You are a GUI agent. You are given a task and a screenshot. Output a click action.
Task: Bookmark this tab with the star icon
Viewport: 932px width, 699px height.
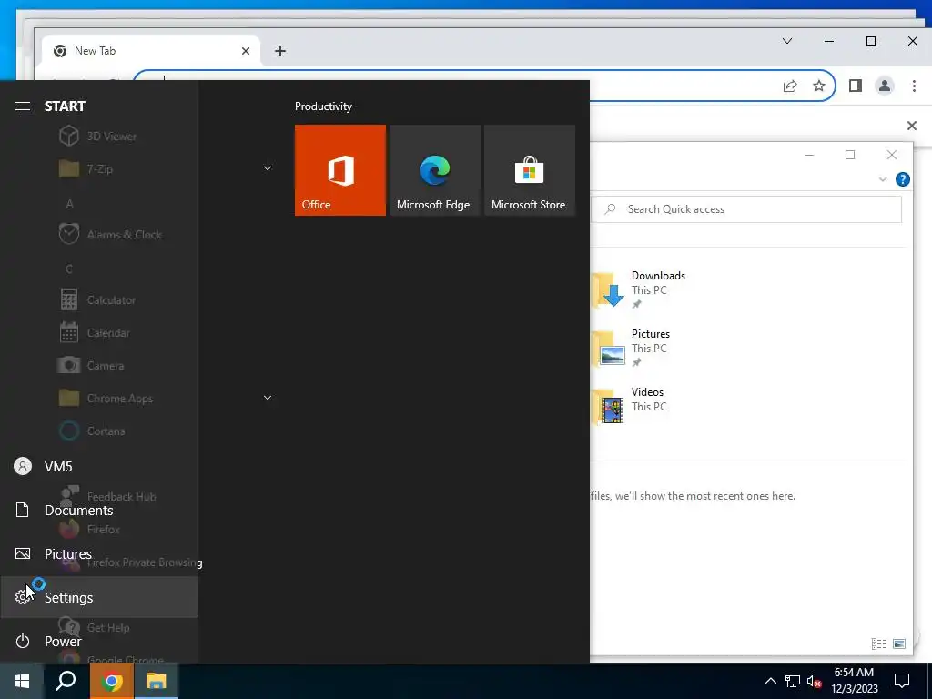[x=819, y=86]
